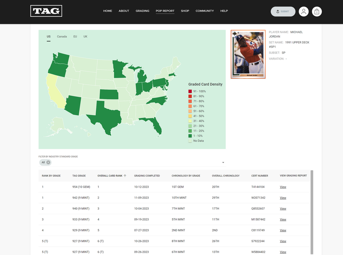
Task: Open the Michael Jordan card thumbnail
Action: pos(248,54)
